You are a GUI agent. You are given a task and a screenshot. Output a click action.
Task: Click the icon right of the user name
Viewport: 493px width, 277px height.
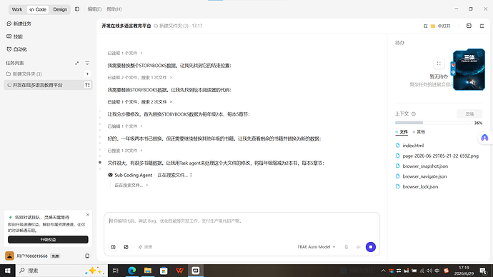pos(87,256)
